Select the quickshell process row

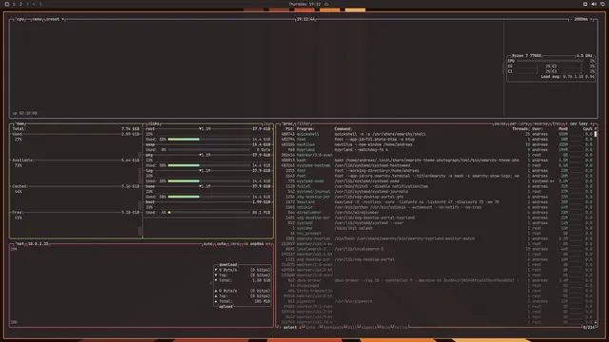(436, 134)
